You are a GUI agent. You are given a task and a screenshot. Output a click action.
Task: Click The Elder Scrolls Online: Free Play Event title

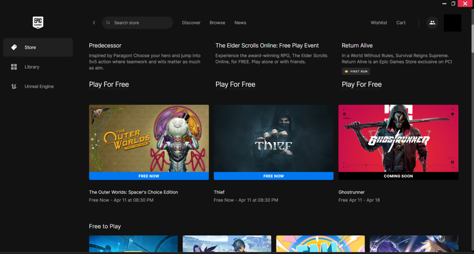[267, 46]
